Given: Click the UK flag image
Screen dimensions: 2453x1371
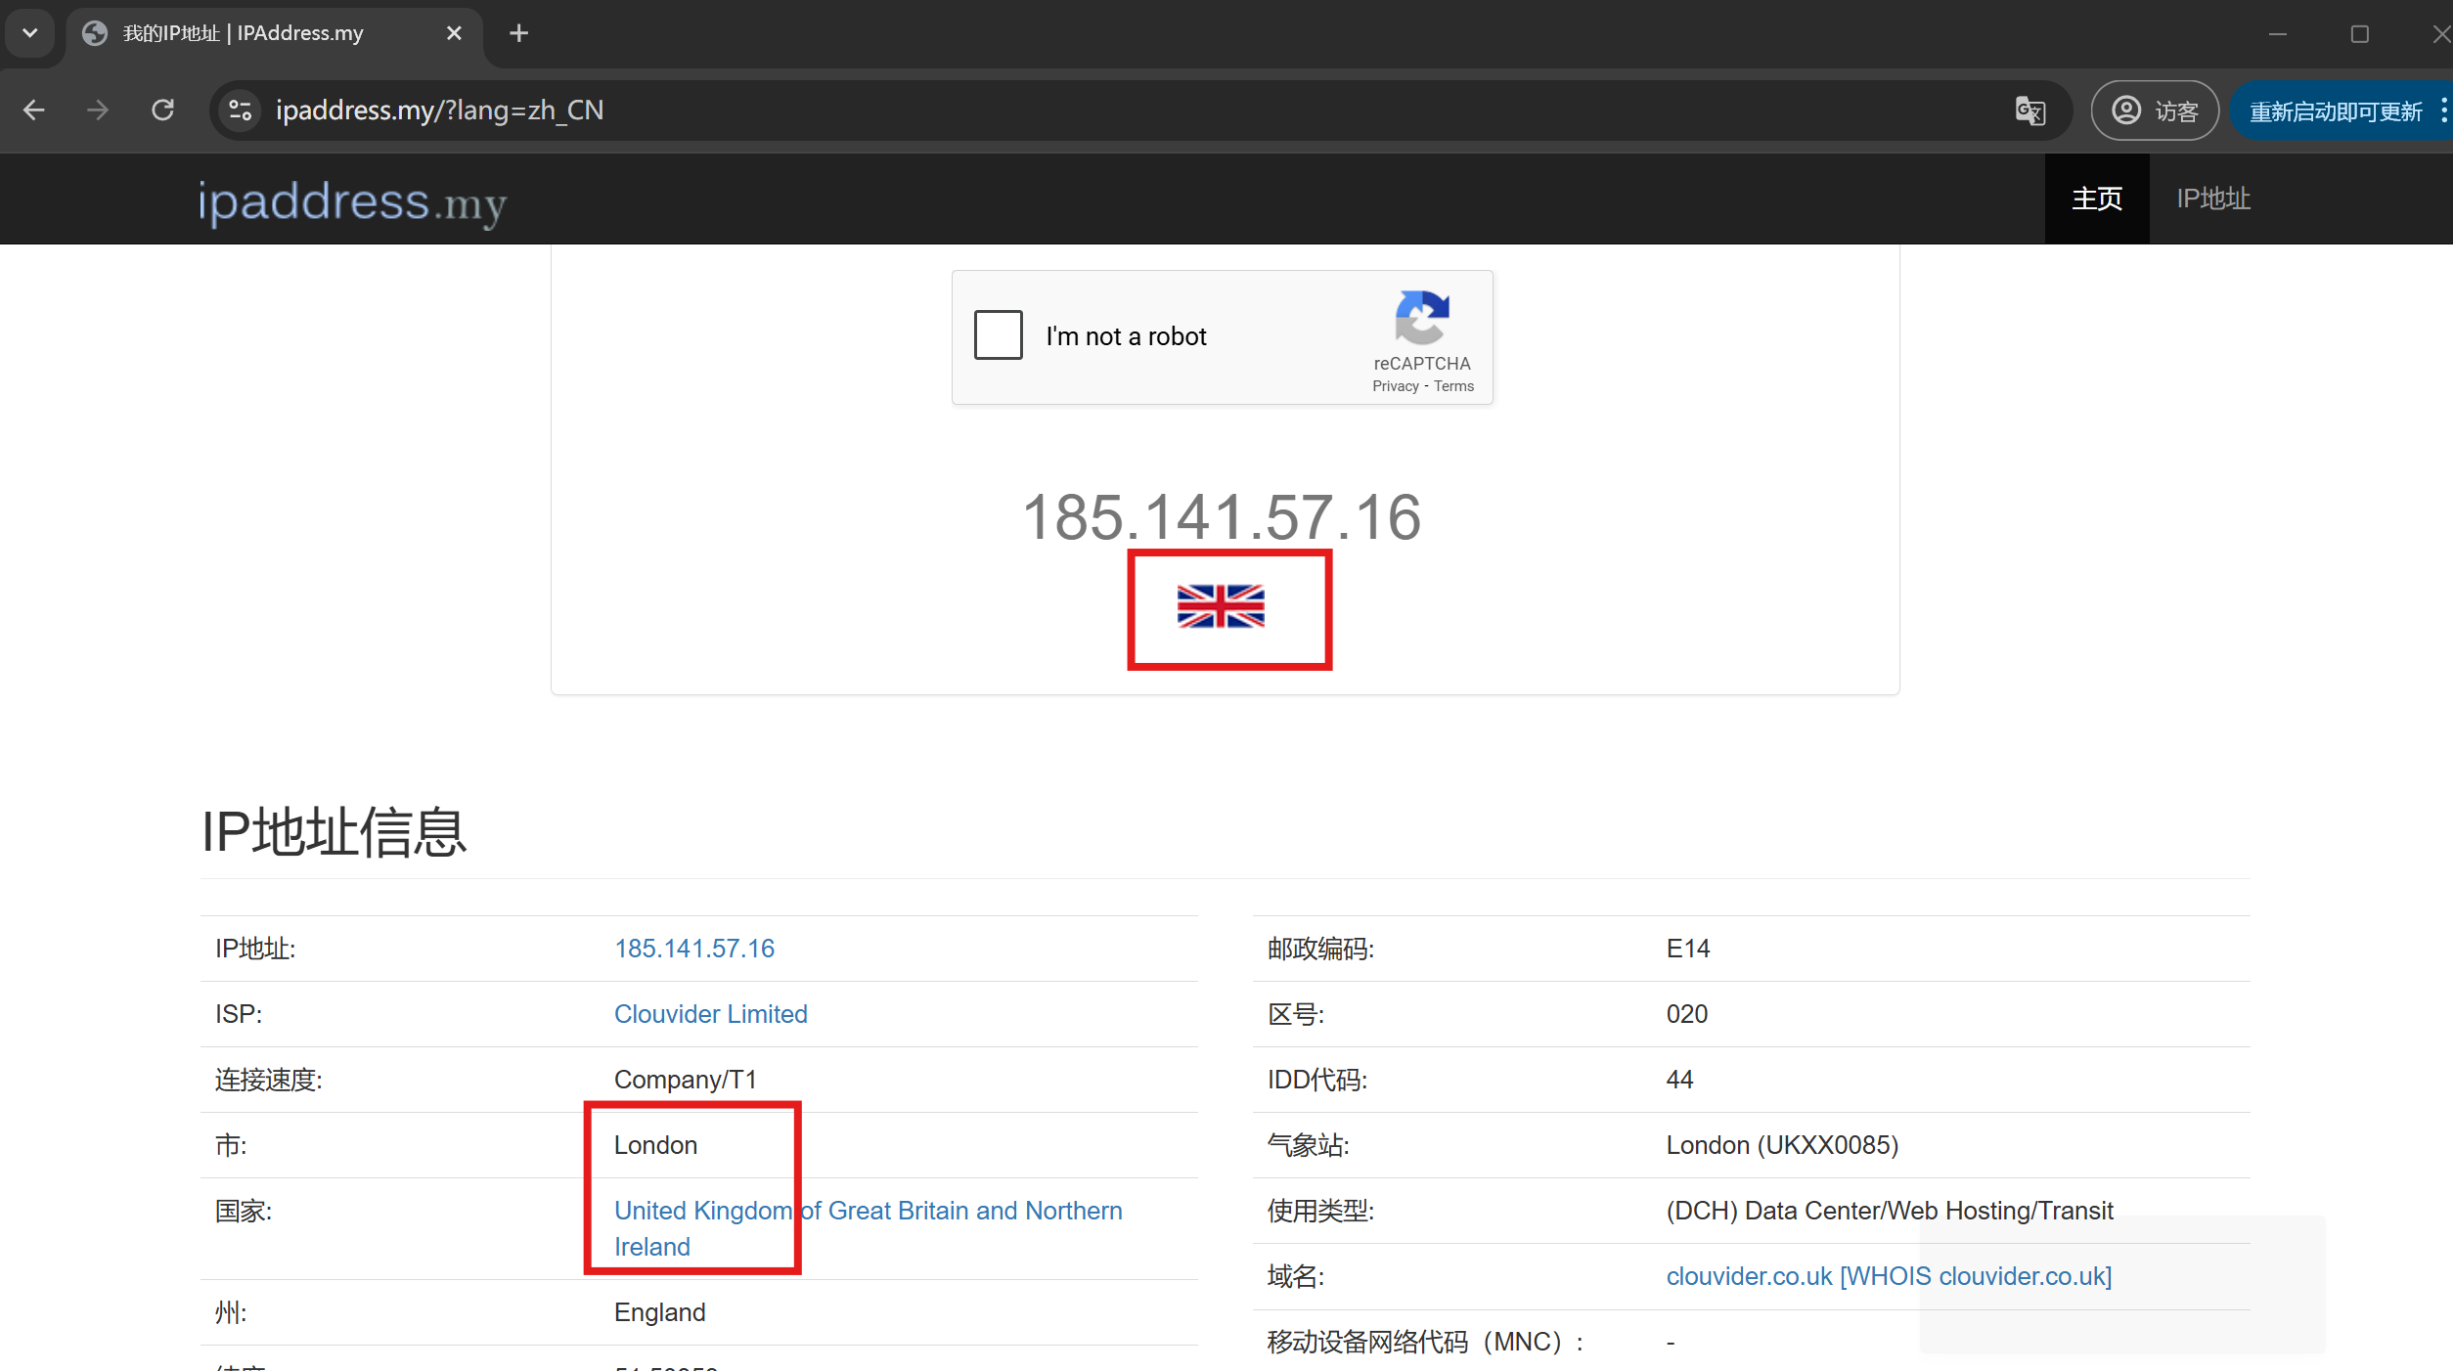Looking at the screenshot, I should [x=1221, y=606].
